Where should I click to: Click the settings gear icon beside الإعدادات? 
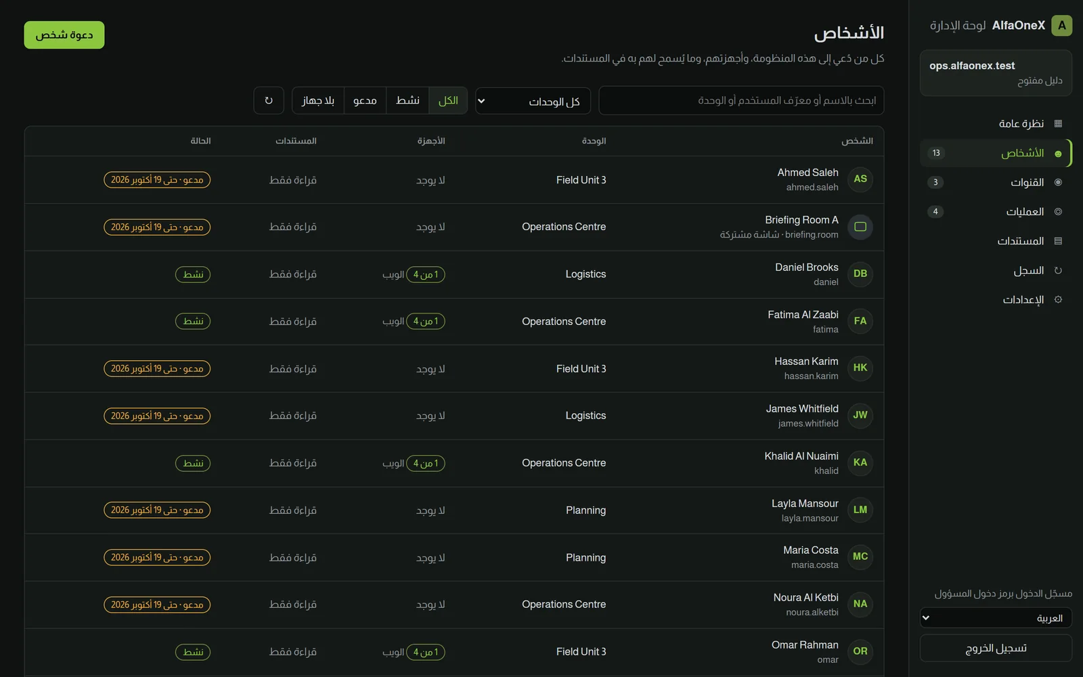[1058, 299]
